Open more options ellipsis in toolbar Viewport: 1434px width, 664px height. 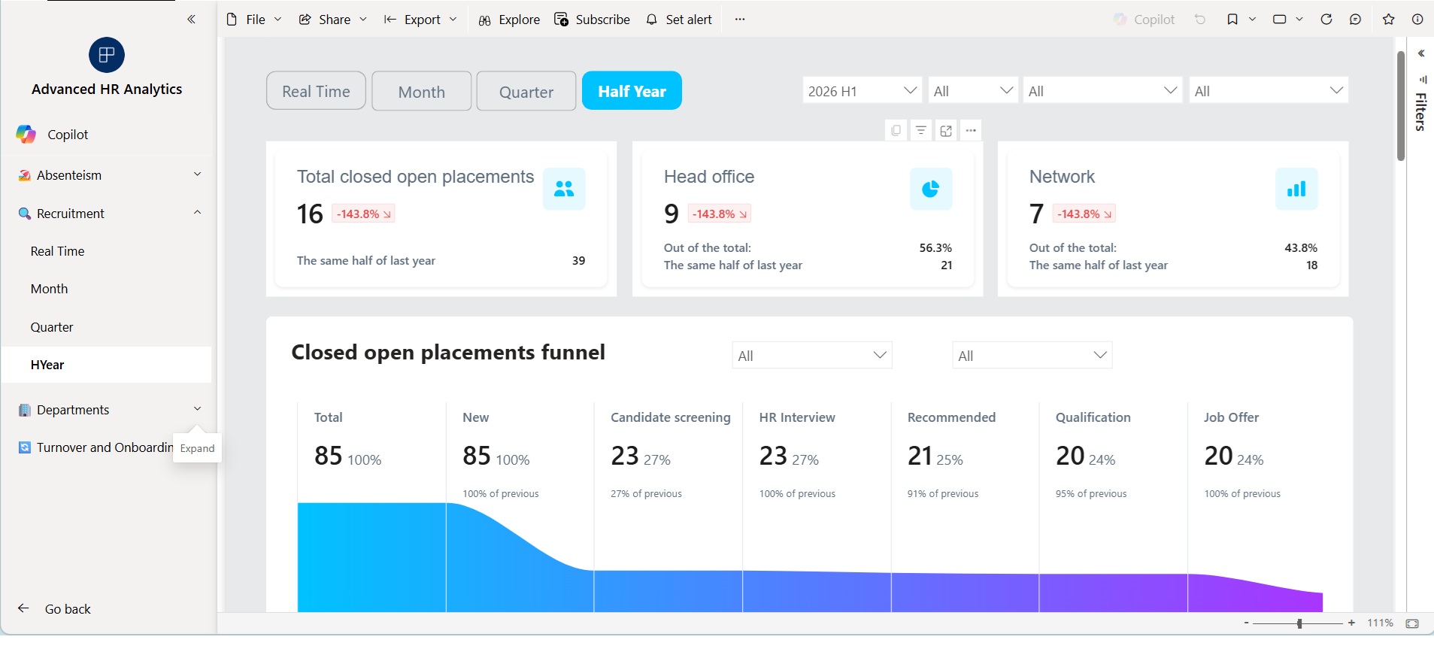coord(740,20)
